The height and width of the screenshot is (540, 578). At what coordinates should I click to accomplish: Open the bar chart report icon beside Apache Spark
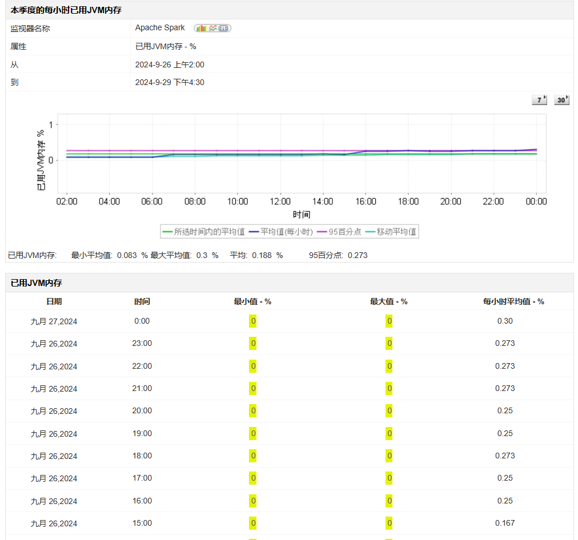(x=201, y=29)
